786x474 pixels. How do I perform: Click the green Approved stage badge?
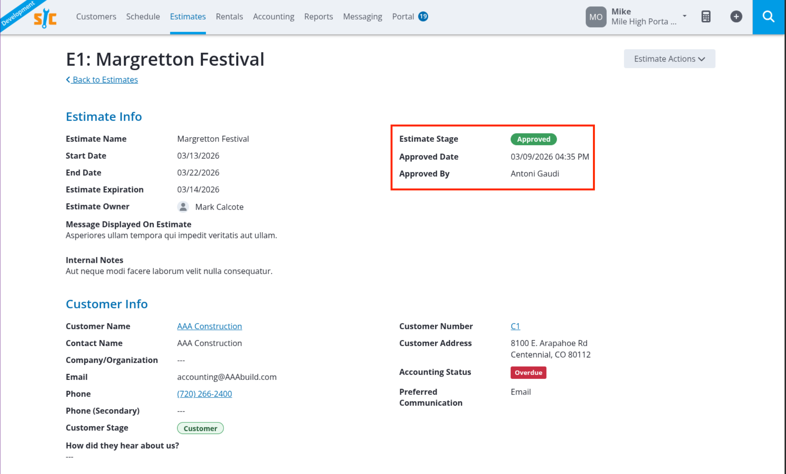[534, 139]
